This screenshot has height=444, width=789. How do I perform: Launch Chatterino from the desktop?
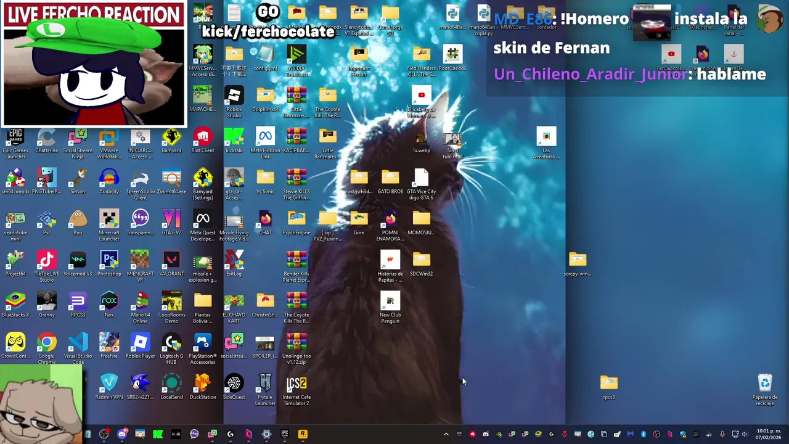click(47, 141)
